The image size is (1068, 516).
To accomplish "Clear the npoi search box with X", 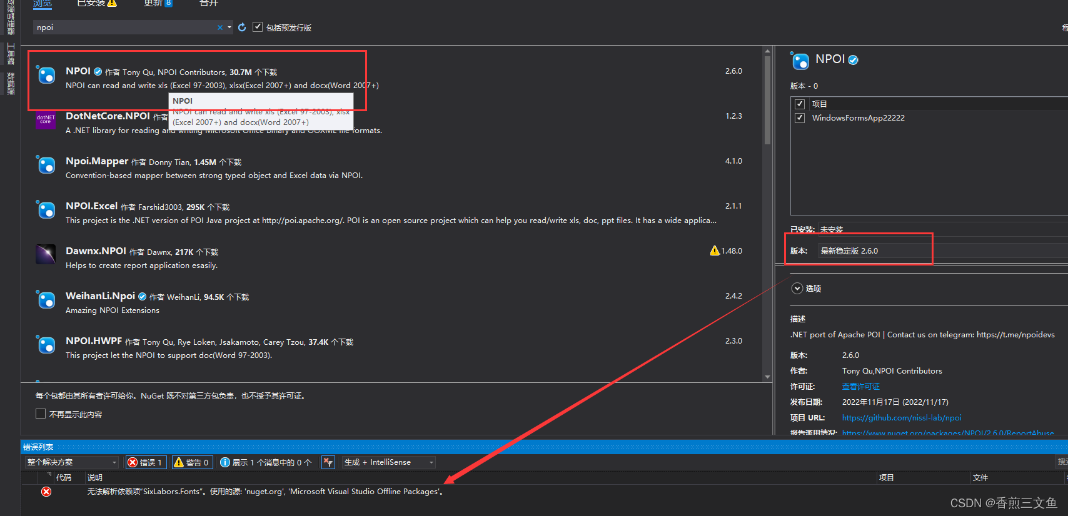I will click(x=220, y=27).
